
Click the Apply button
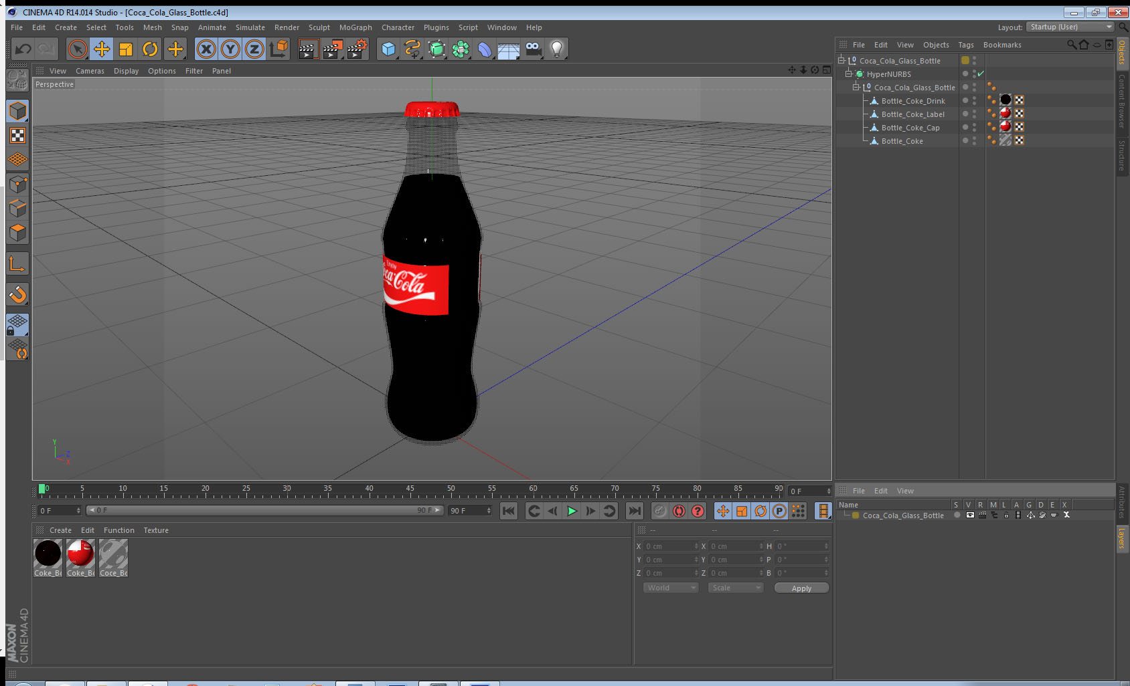(801, 588)
